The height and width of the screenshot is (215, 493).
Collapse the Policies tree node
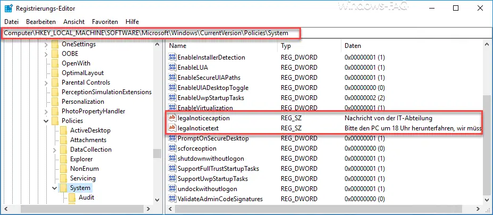pyautogui.click(x=46, y=121)
